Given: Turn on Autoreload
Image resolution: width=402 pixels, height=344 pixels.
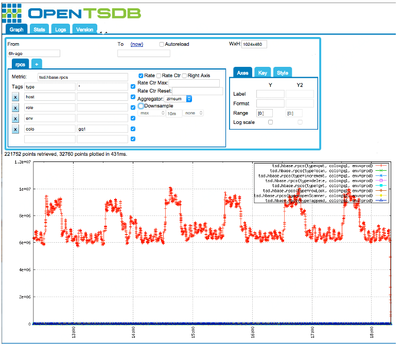Looking at the screenshot, I should (162, 44).
